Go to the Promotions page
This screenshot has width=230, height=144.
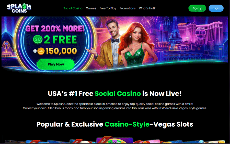(x=128, y=8)
